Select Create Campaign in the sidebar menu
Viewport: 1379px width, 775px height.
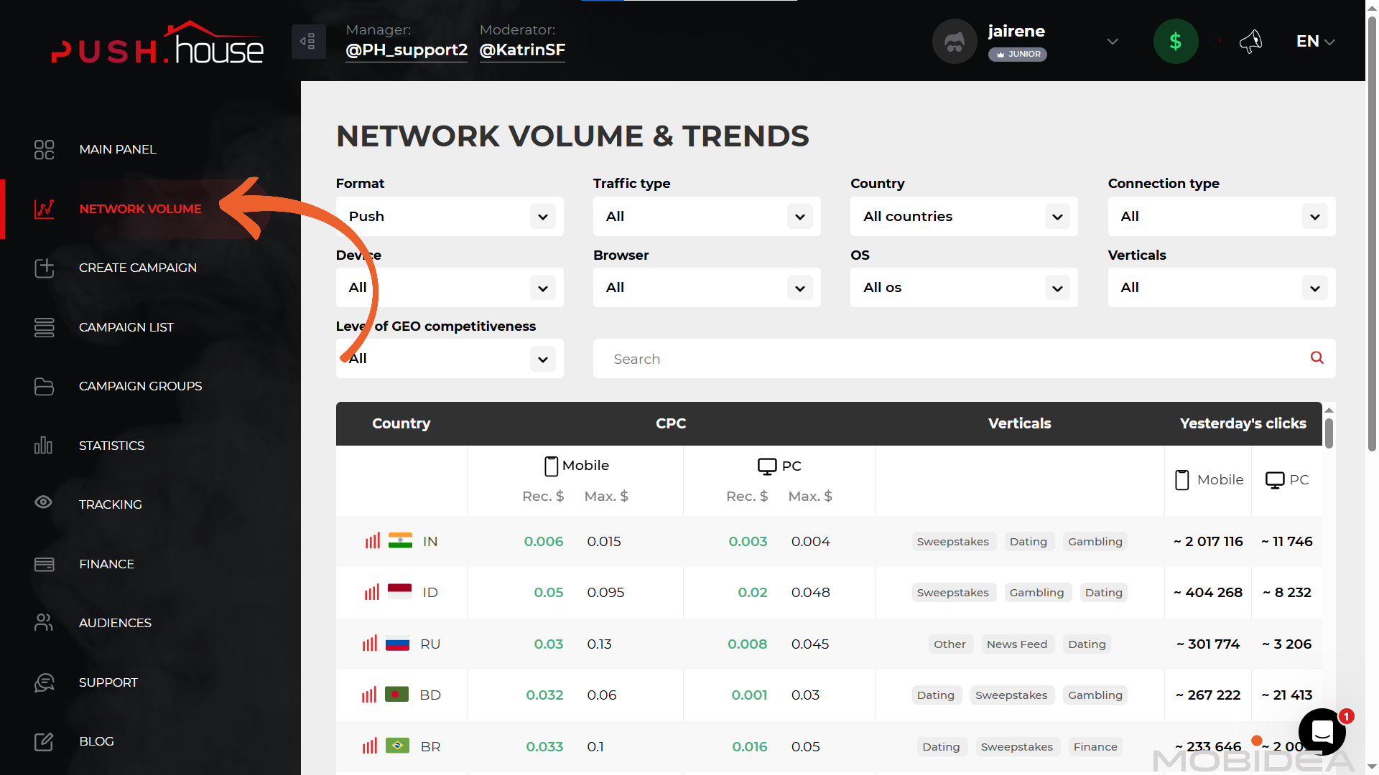click(x=138, y=268)
